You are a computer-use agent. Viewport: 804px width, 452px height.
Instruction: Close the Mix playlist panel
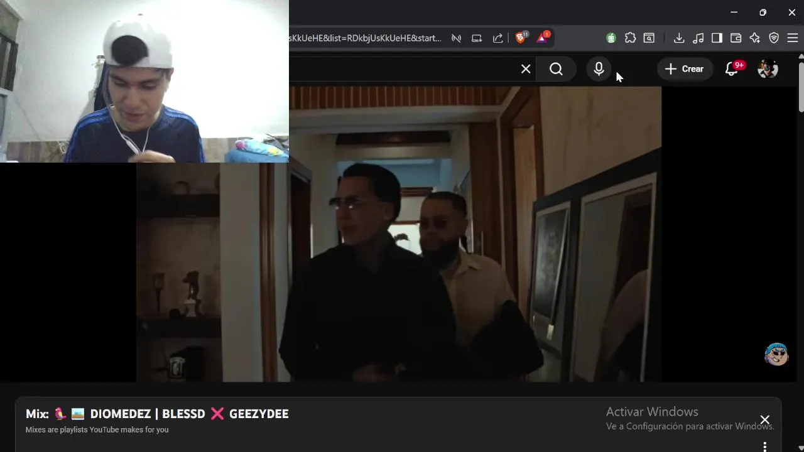pyautogui.click(x=764, y=420)
